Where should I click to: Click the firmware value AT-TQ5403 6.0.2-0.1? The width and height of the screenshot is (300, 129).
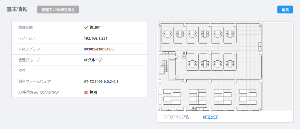[101, 82]
